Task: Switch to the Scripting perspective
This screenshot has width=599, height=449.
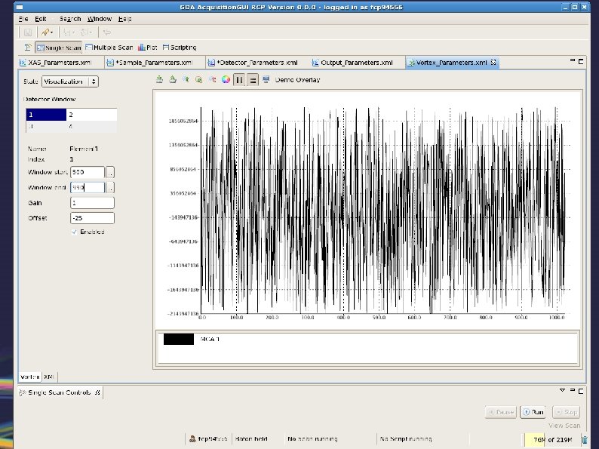Action: pyautogui.click(x=180, y=47)
